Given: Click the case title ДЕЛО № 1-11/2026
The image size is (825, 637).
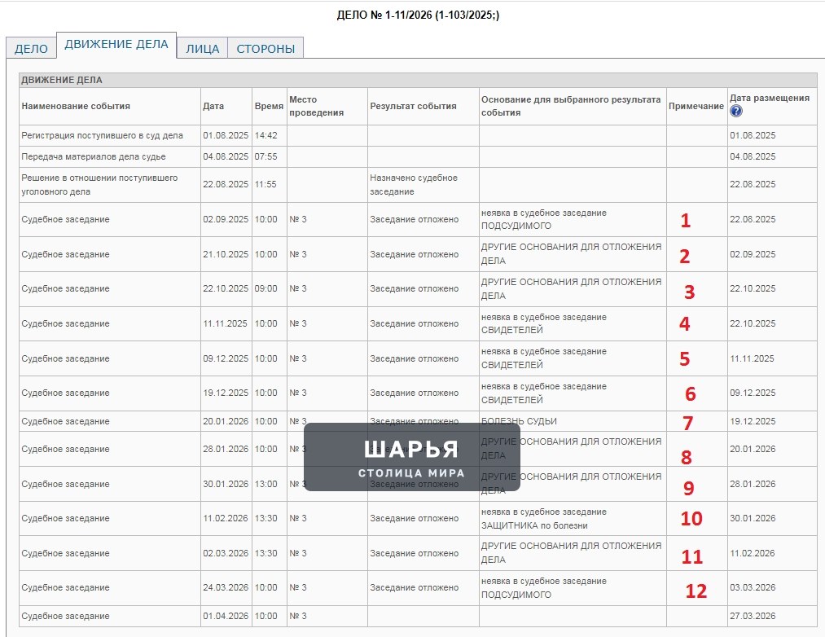Looking at the screenshot, I should pos(418,15).
